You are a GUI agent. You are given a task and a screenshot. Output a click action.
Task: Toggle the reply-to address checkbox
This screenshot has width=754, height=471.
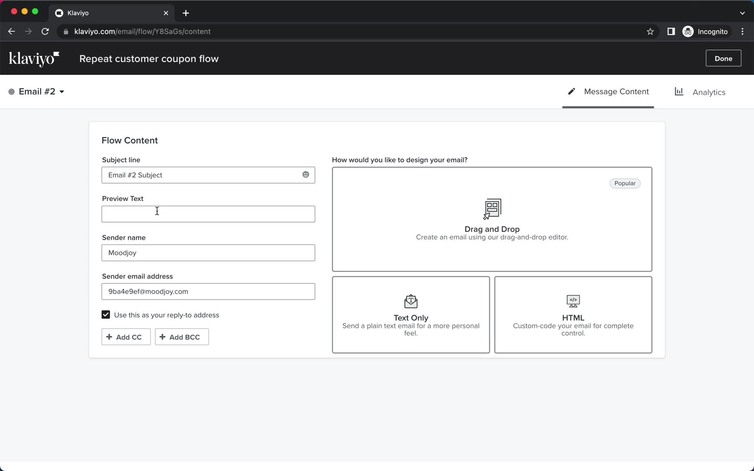[106, 314]
